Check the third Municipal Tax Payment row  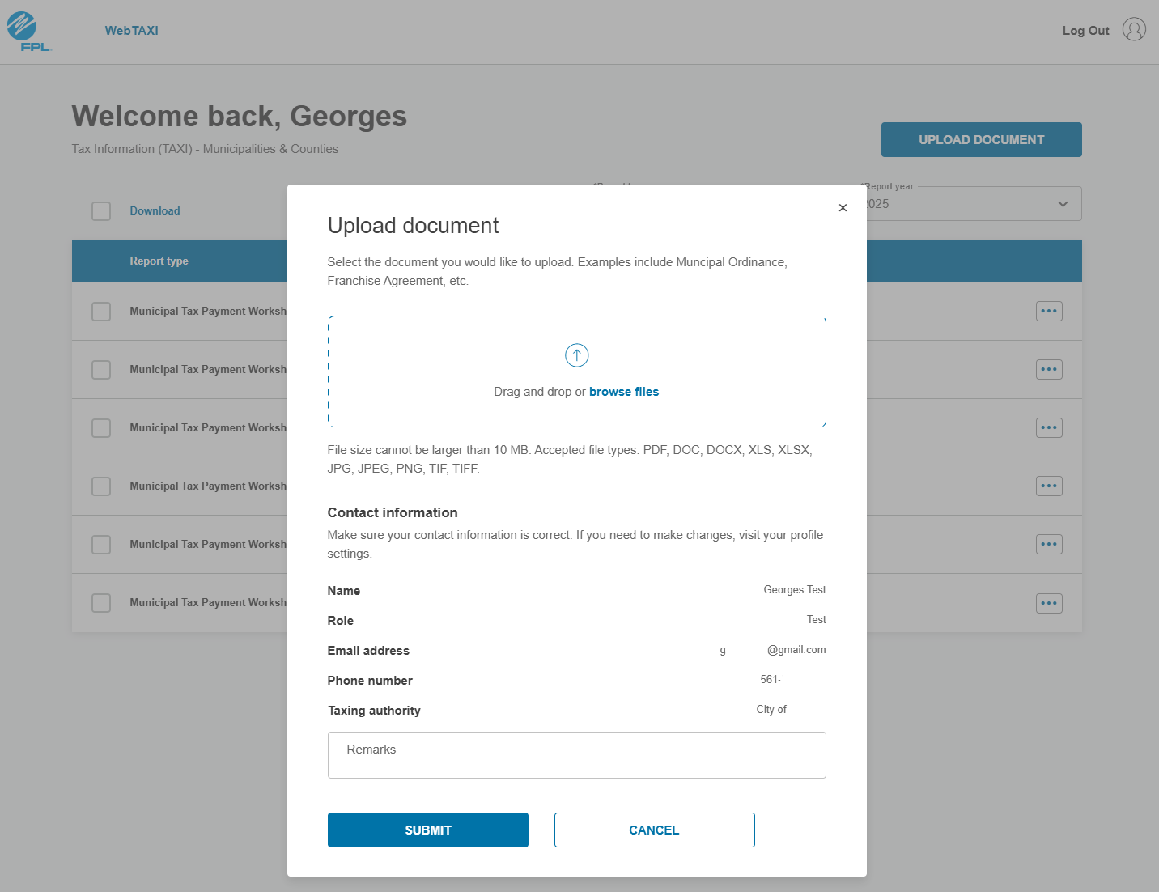pyautogui.click(x=101, y=428)
